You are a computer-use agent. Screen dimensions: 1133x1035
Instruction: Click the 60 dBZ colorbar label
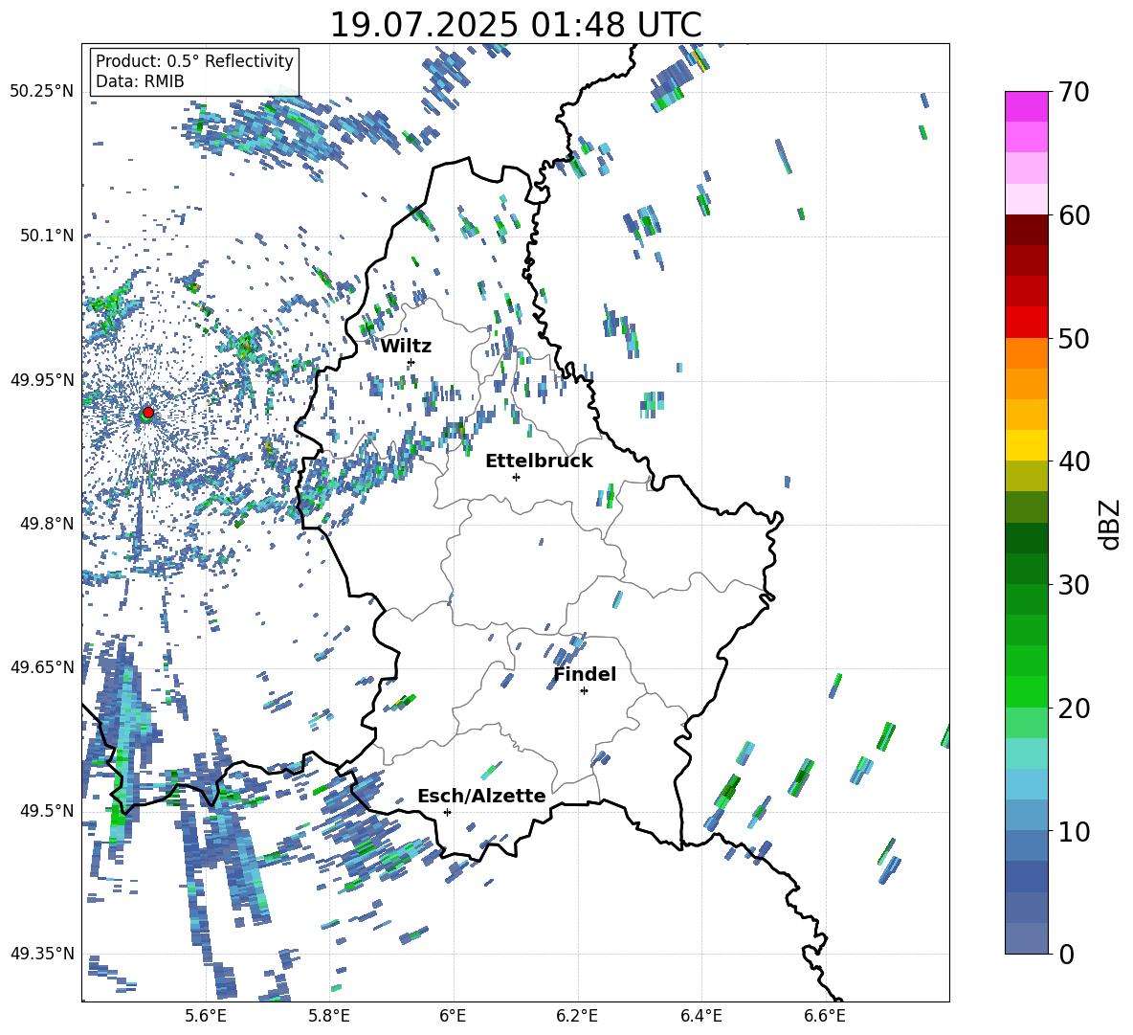pos(1073,215)
